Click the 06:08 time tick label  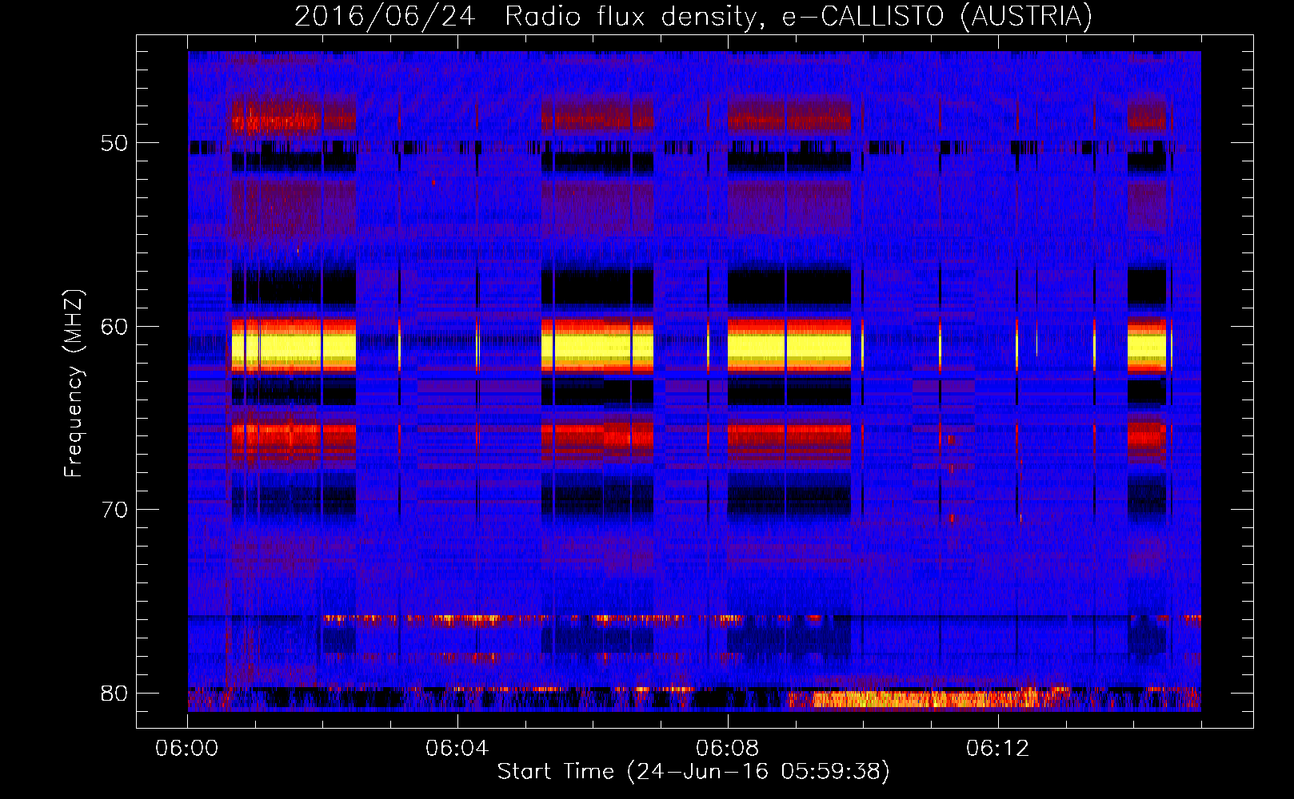coord(728,749)
